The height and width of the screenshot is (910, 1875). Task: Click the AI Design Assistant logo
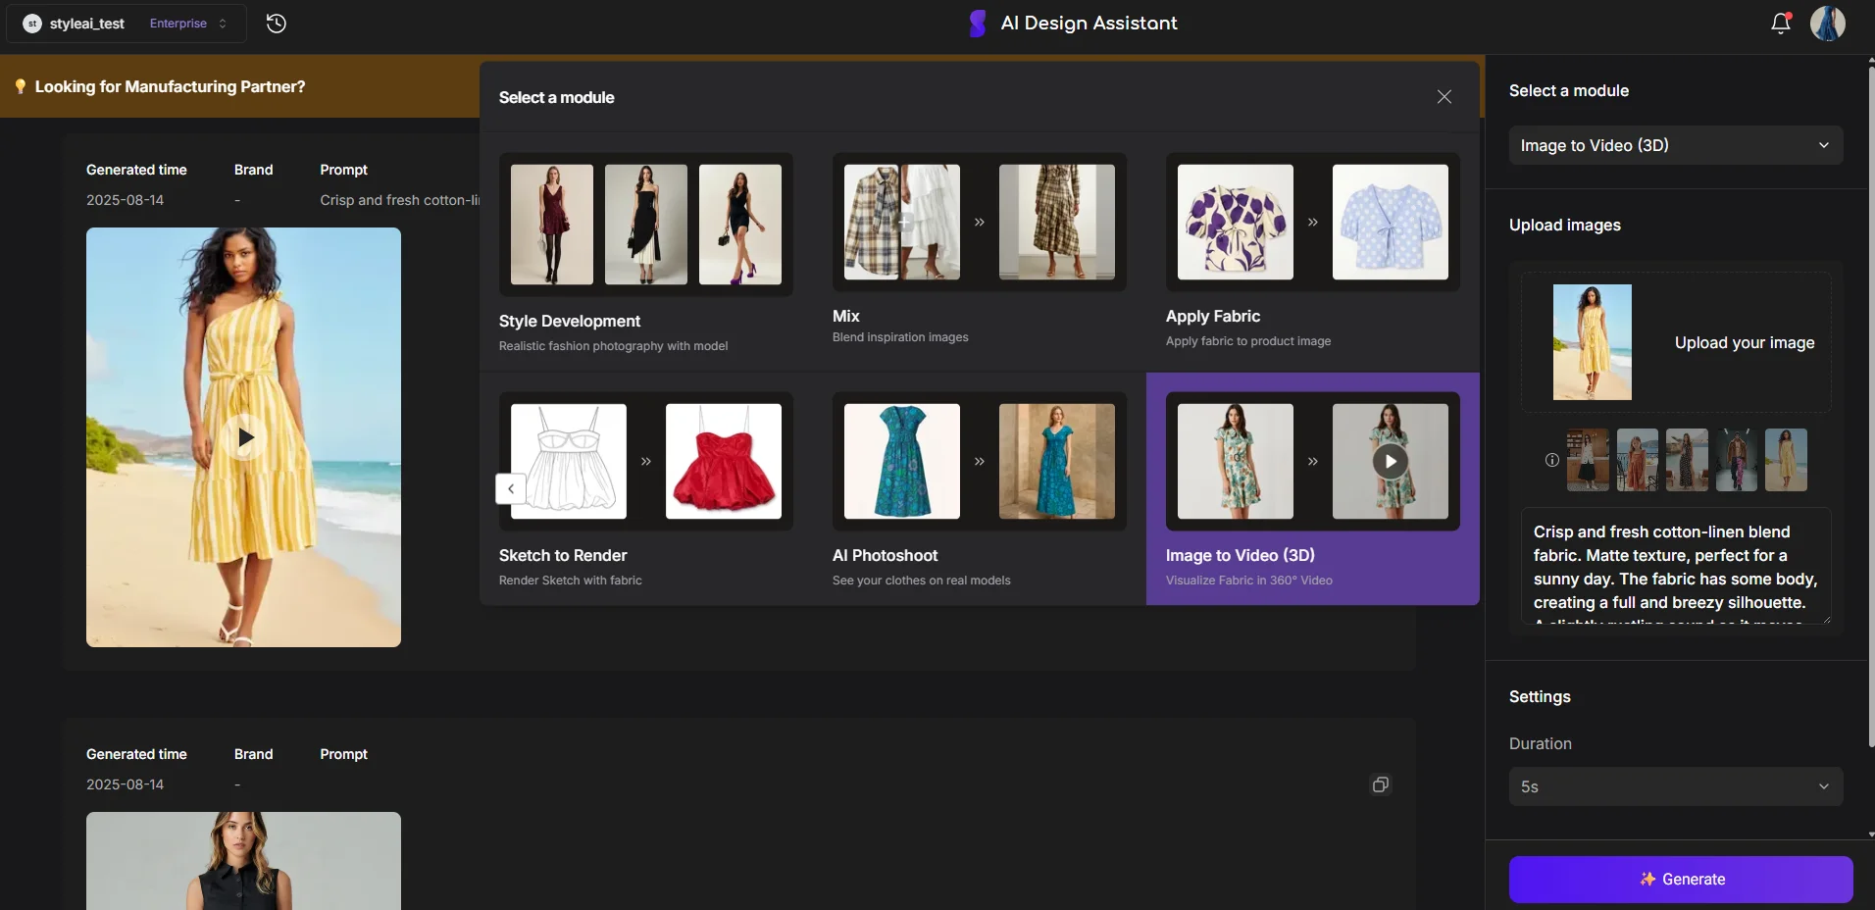tap(977, 24)
